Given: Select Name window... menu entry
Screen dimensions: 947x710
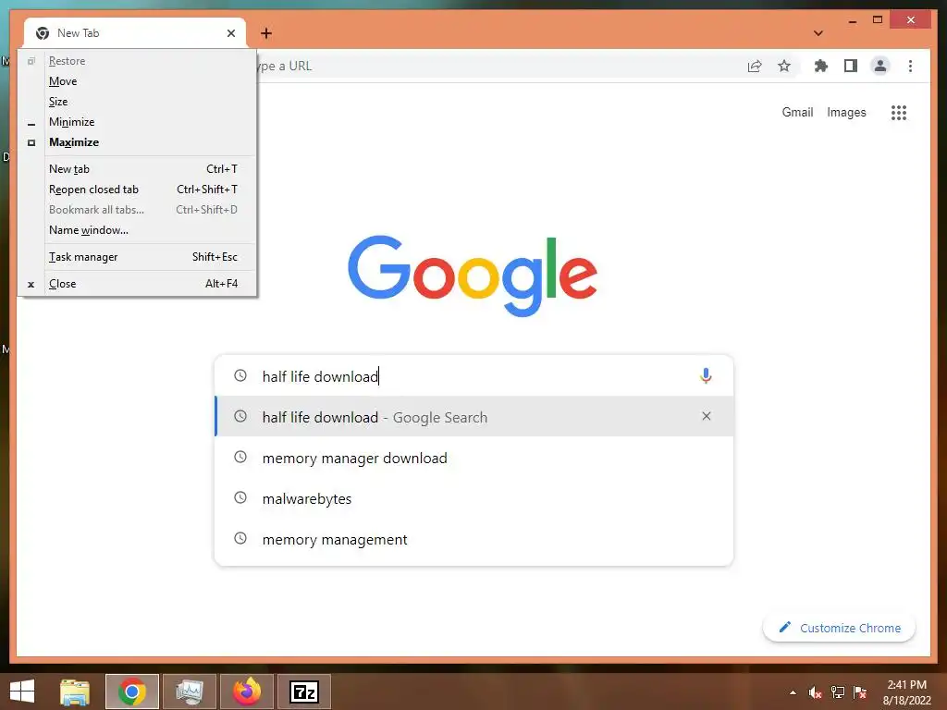Looking at the screenshot, I should coord(138,230).
